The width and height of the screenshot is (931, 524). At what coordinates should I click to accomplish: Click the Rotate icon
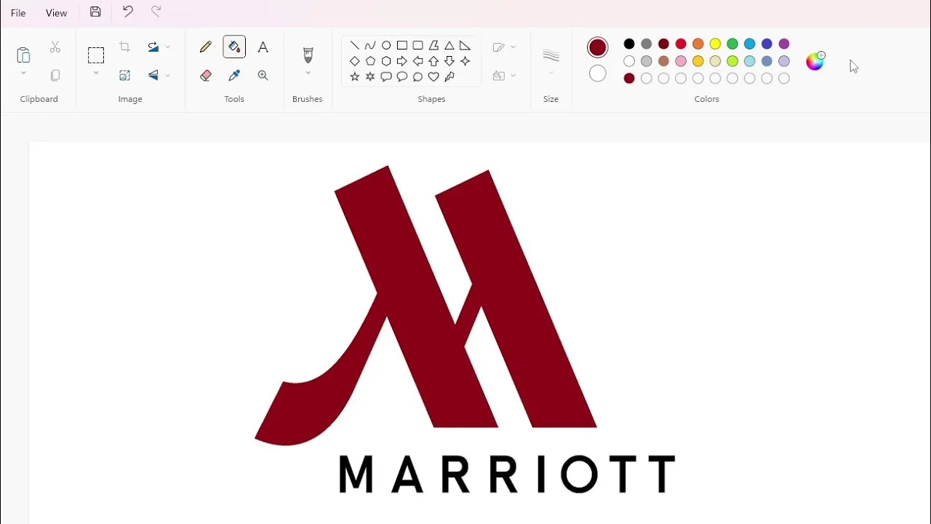coord(153,47)
